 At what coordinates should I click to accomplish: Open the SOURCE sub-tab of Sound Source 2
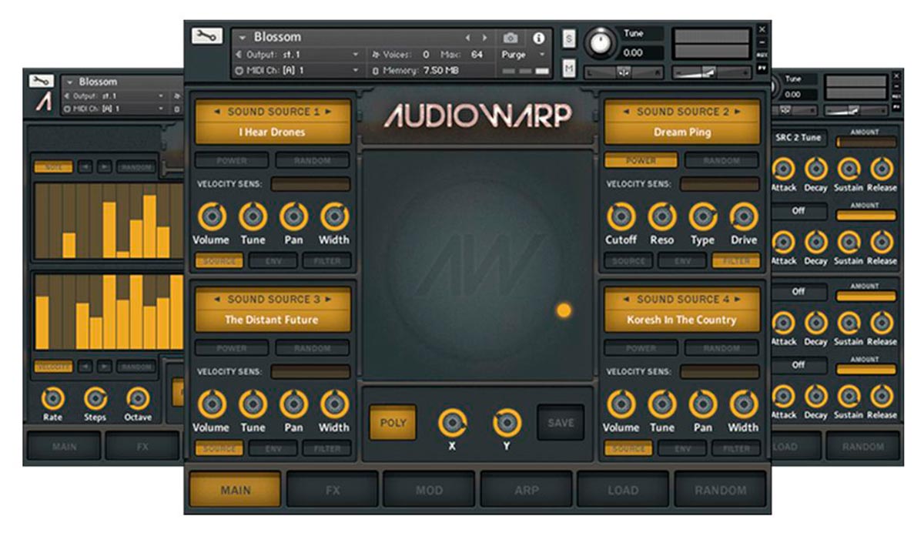click(628, 261)
